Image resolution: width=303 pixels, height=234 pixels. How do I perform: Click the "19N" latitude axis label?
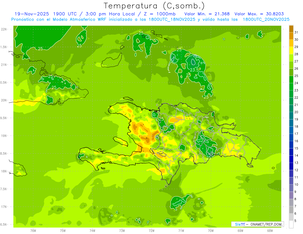click(4, 136)
